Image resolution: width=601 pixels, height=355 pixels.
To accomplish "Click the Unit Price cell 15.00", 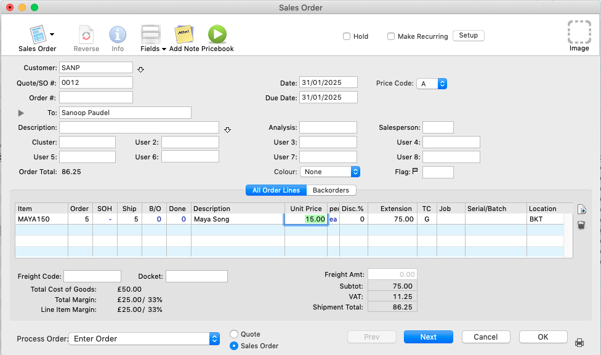I will pyautogui.click(x=306, y=219).
